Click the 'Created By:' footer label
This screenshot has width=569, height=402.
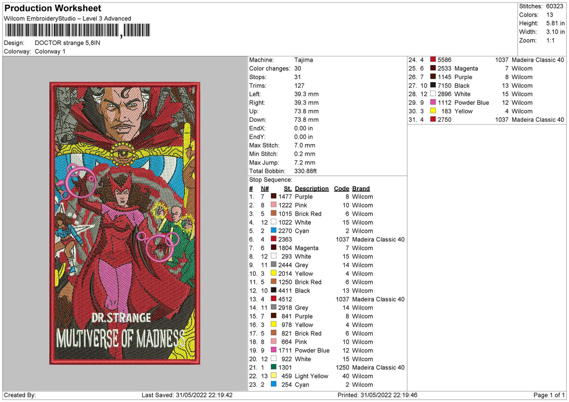(20, 395)
